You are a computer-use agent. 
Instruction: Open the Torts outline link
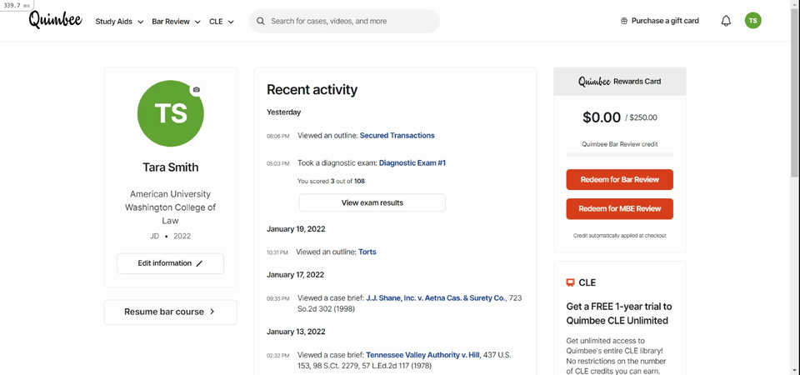coord(367,252)
